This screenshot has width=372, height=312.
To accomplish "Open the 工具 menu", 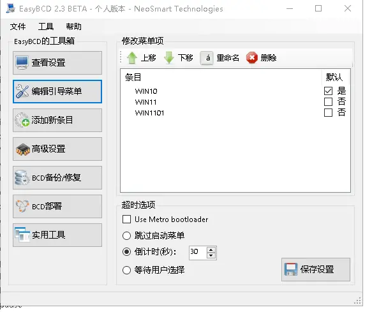I will point(46,26).
